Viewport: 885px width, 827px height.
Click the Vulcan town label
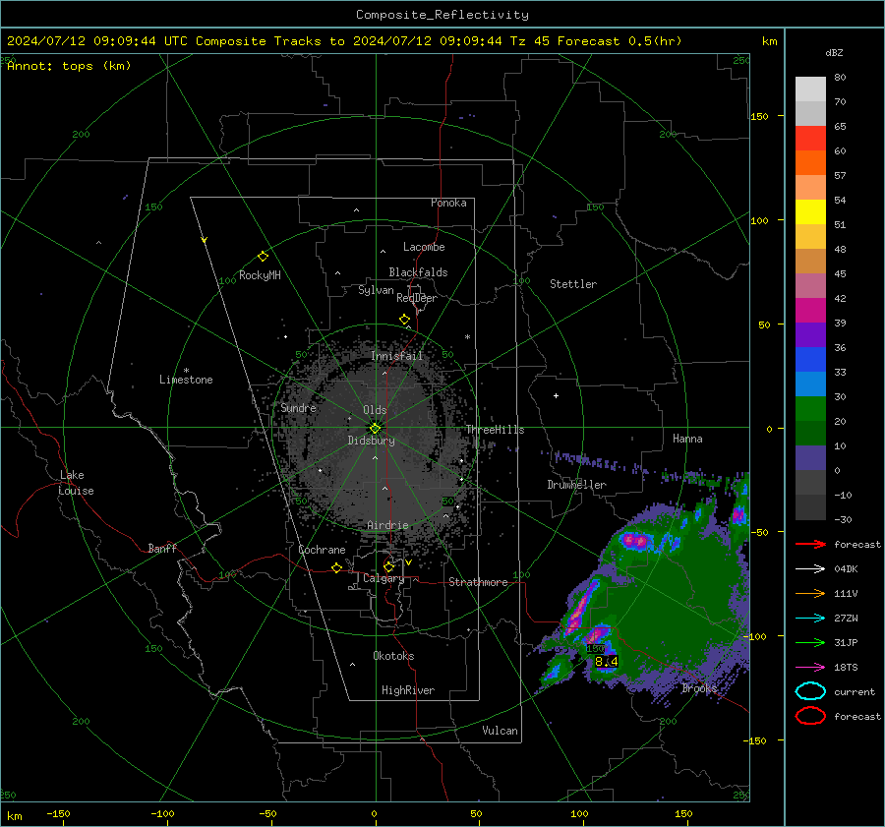[500, 731]
